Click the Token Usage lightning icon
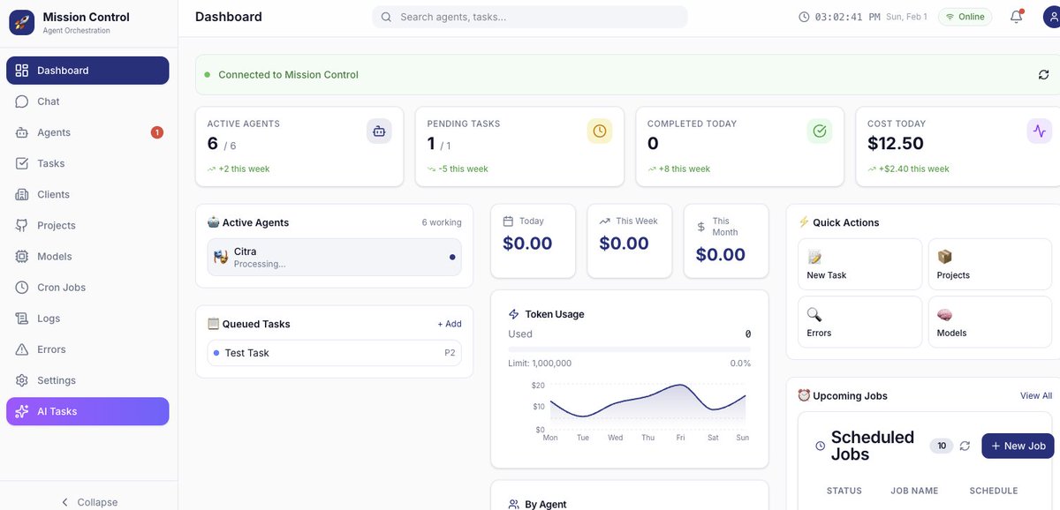This screenshot has height=510, width=1060. point(514,314)
